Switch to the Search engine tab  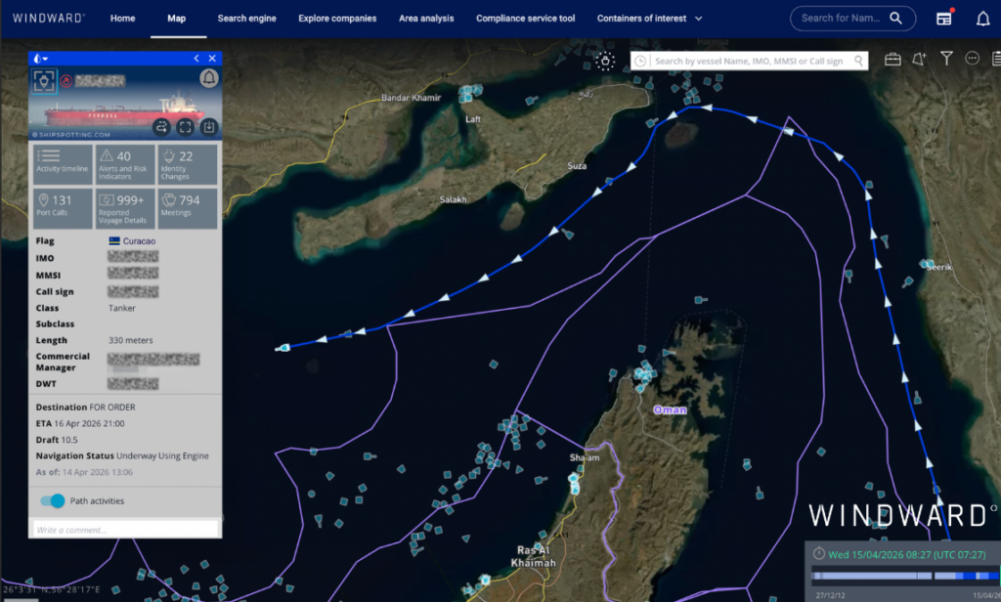(247, 18)
